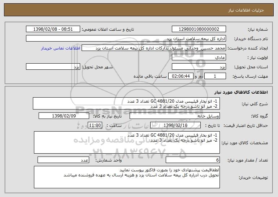The width and height of the screenshot is (278, 197).
Task: Select the مشخصات کالای مورد نیاز text box
Action: (127, 142)
